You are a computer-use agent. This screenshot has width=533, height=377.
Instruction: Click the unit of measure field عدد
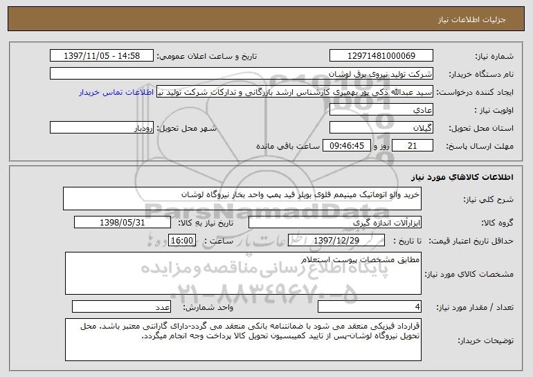[121, 306]
